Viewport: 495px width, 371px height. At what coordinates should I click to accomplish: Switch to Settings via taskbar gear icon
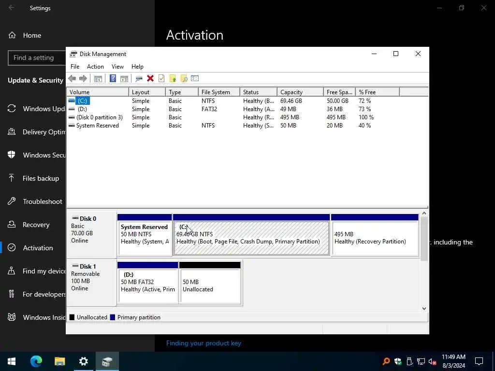(x=83, y=361)
